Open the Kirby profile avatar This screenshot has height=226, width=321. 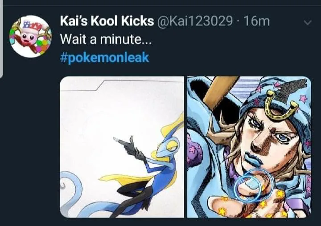30,36
